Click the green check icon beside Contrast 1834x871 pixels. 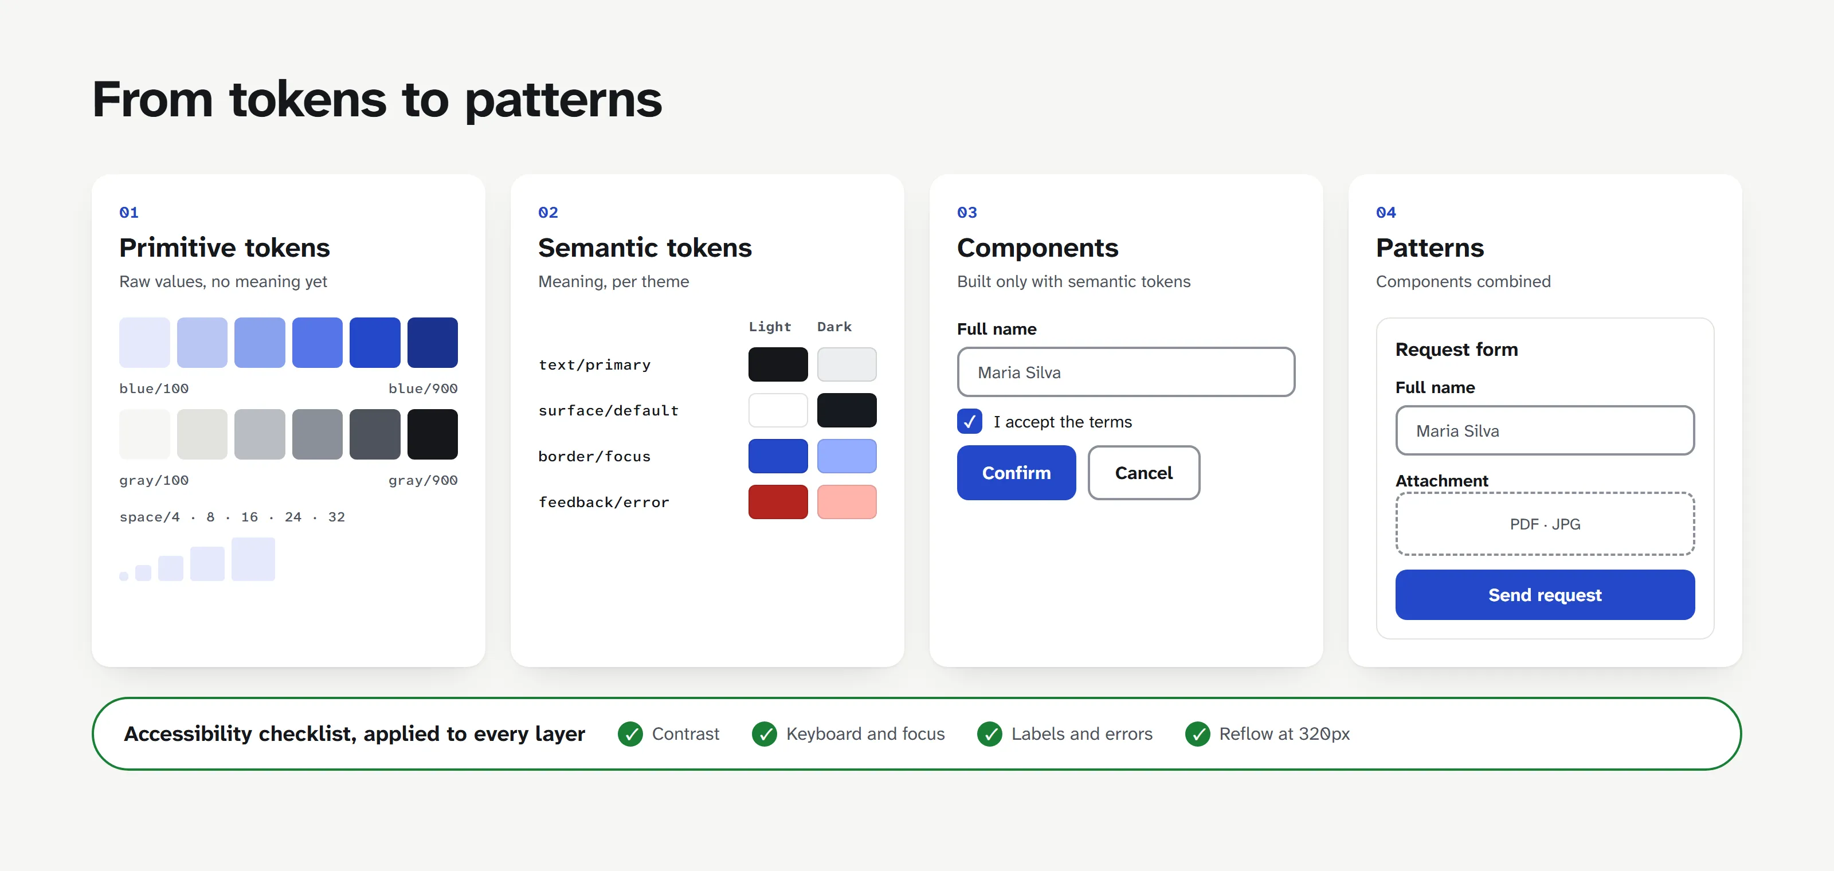click(x=630, y=733)
